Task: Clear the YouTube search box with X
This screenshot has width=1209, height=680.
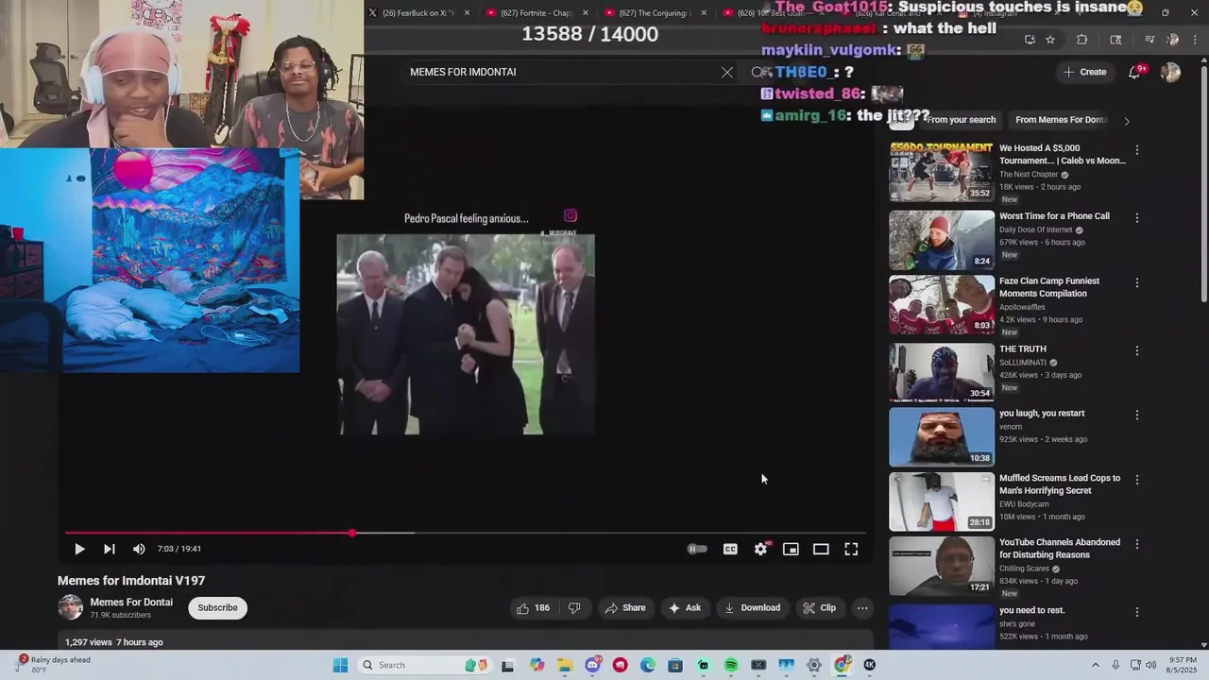Action: pyautogui.click(x=727, y=72)
